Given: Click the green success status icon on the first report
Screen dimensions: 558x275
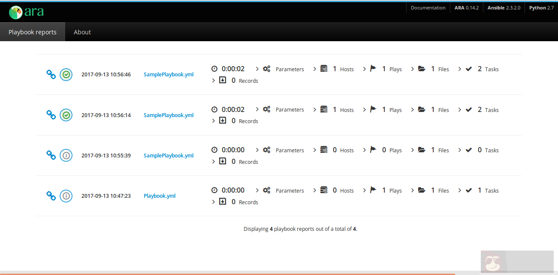Looking at the screenshot, I should (x=66, y=74).
